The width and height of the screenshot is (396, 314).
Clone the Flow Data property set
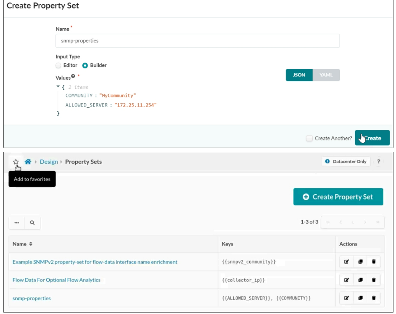coord(360,280)
